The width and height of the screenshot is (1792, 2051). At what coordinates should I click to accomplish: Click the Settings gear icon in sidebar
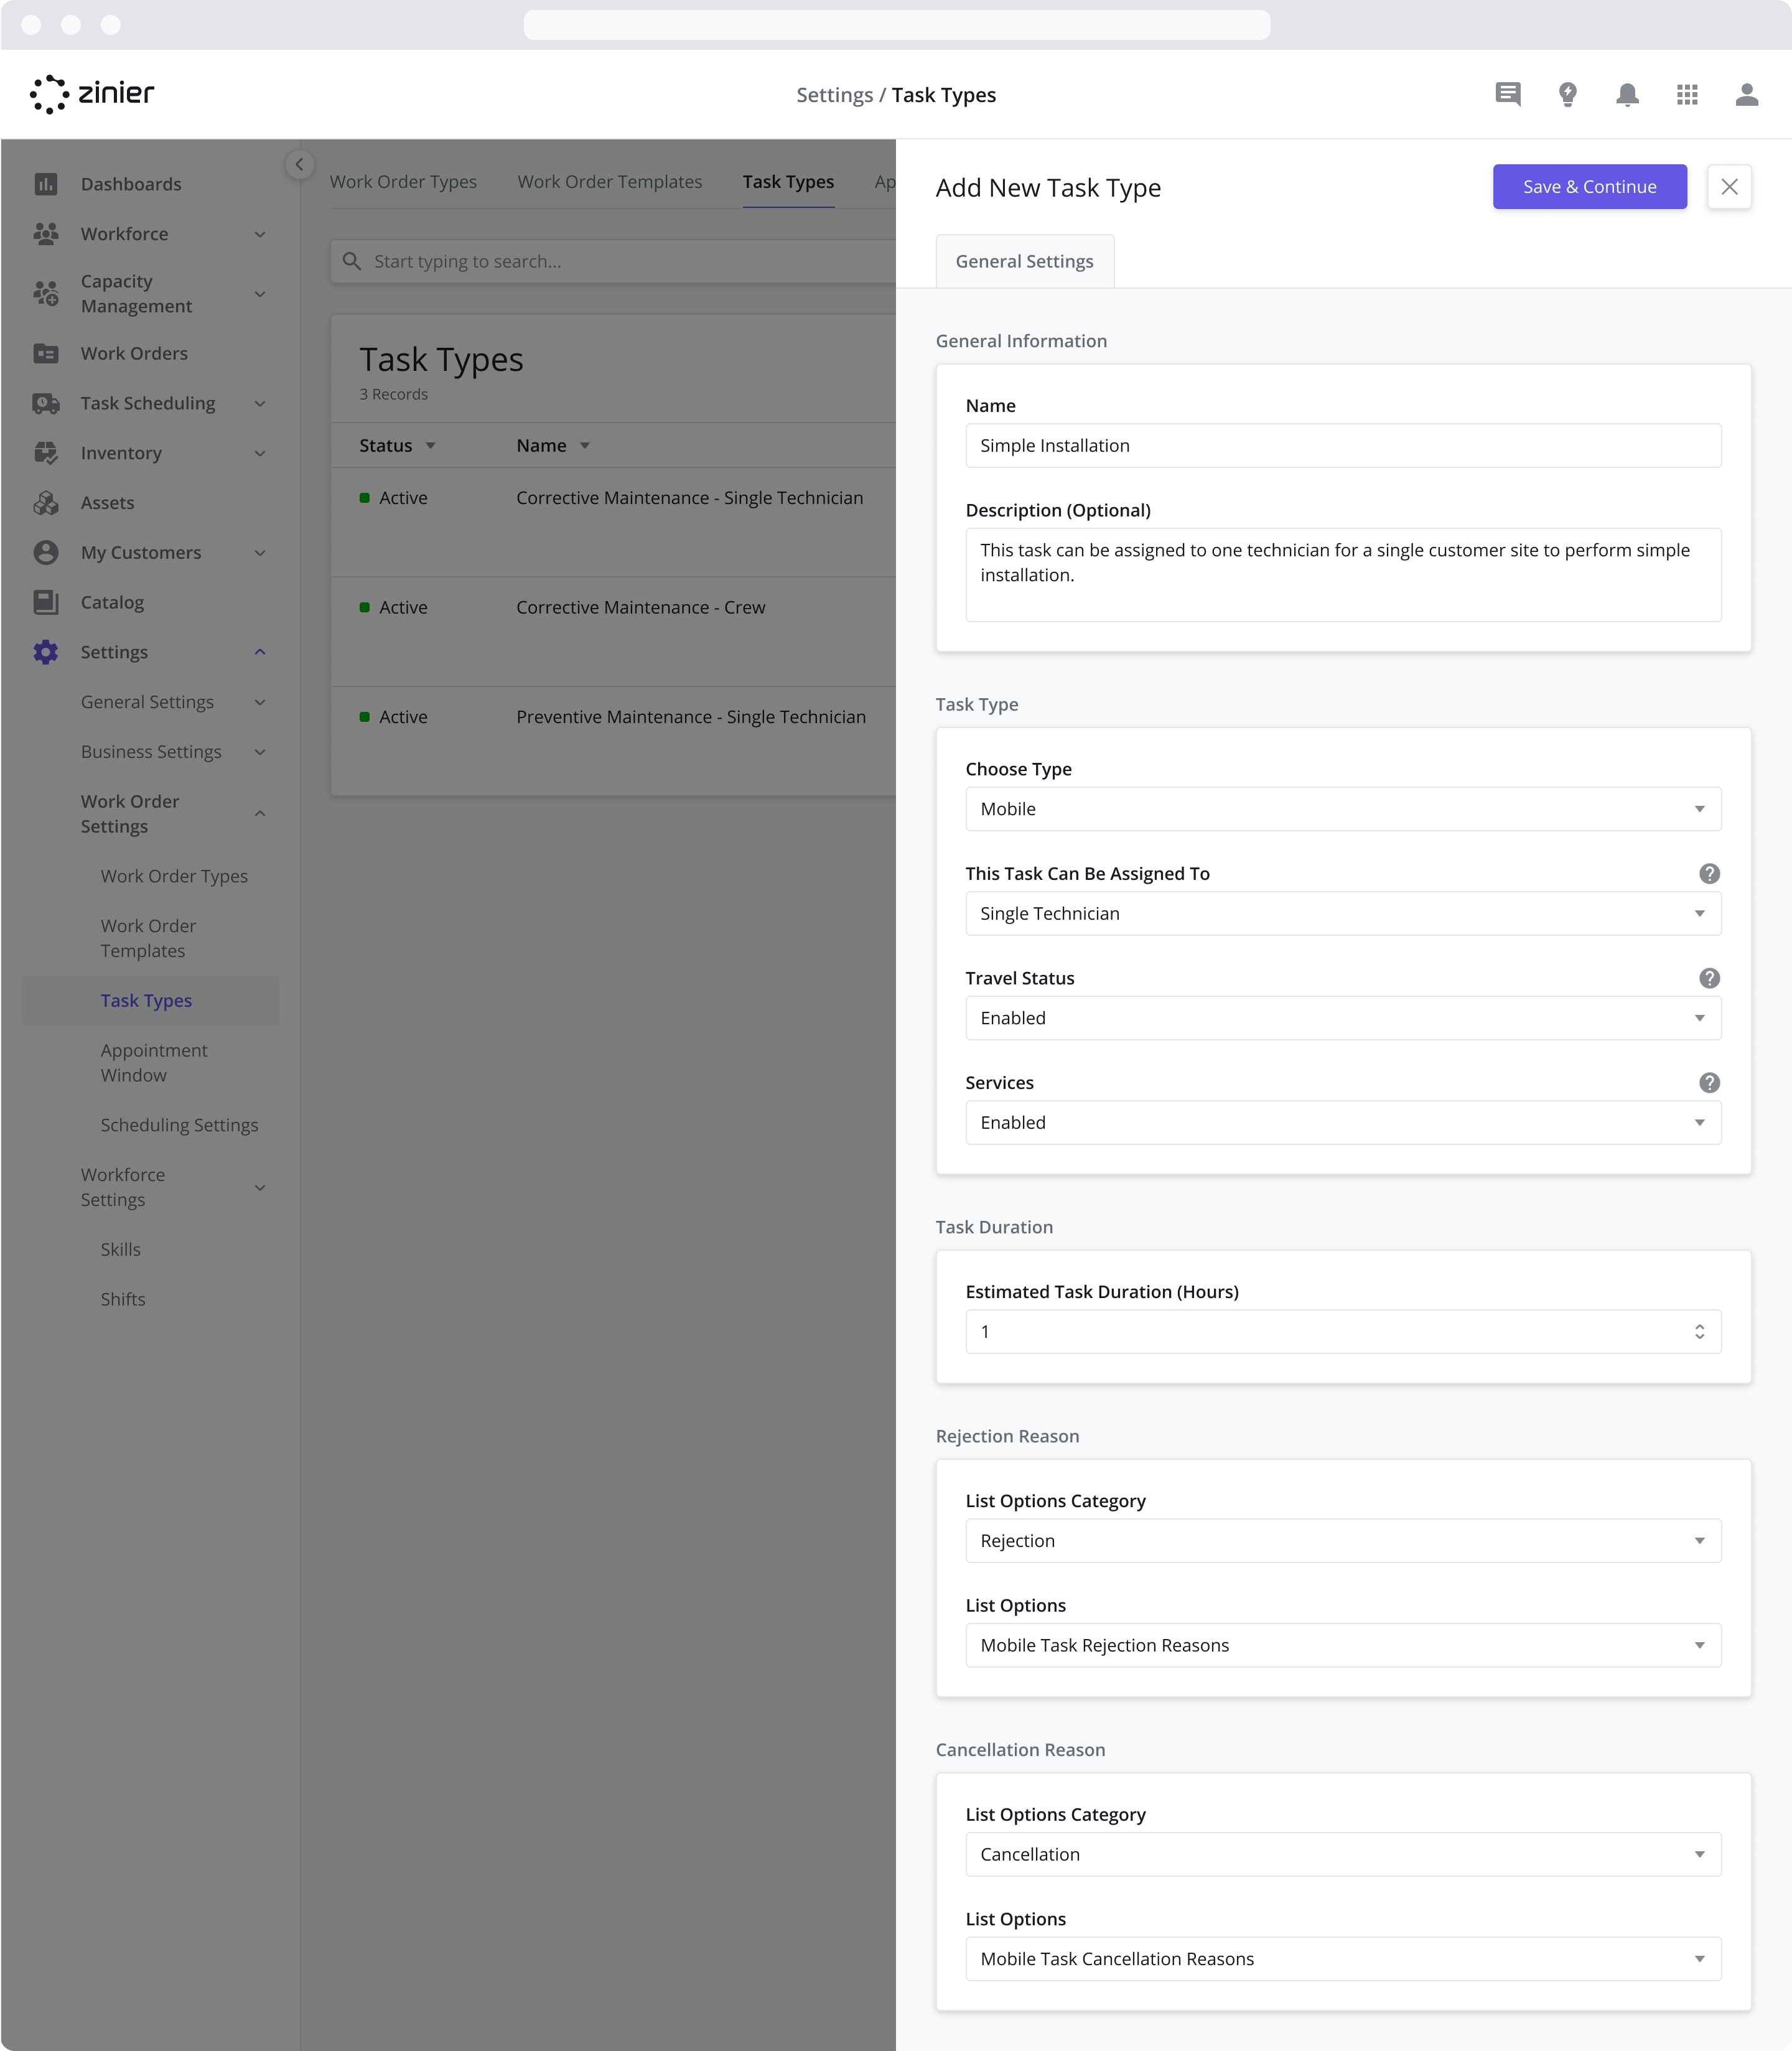[x=45, y=652]
